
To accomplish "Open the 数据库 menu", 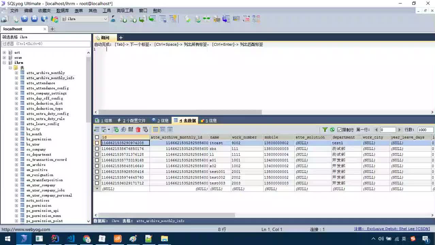I will [x=63, y=11].
